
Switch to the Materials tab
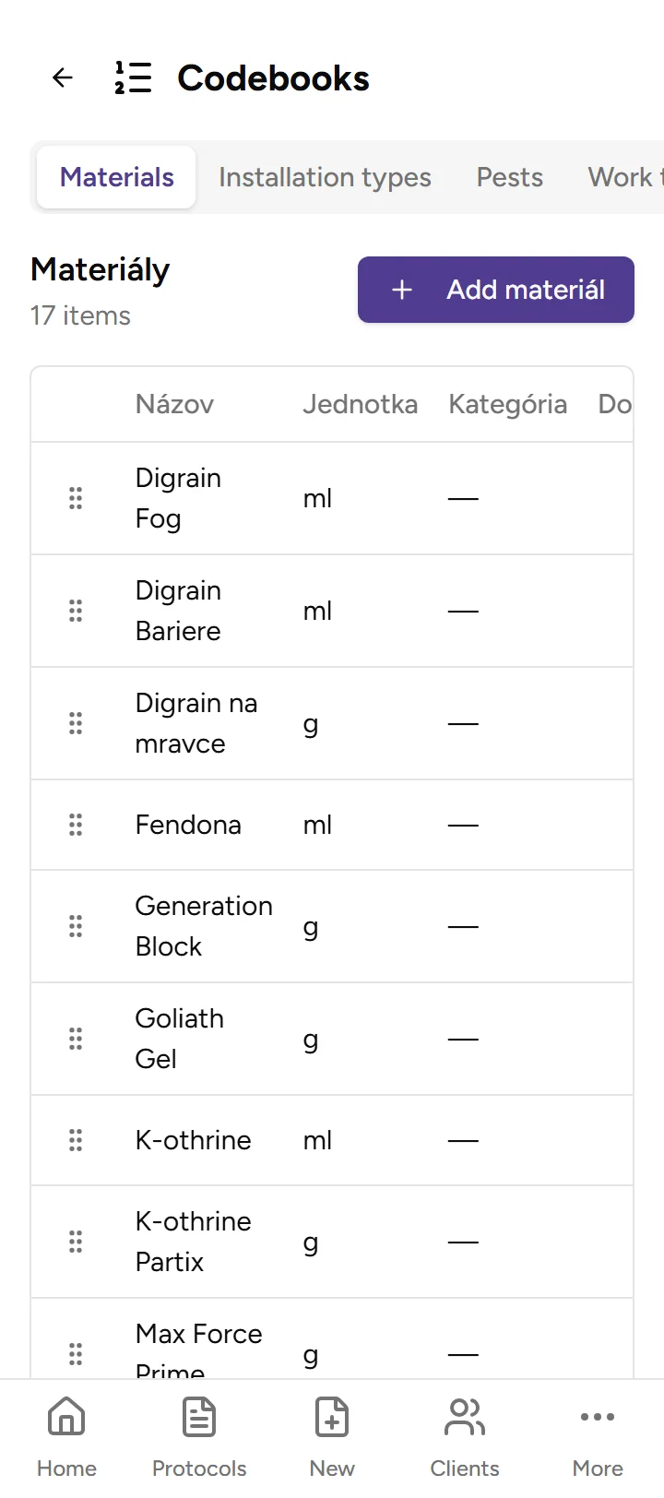tap(117, 177)
